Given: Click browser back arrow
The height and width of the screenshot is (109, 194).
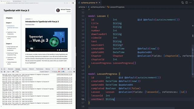Looking at the screenshot, I should point(1,3).
